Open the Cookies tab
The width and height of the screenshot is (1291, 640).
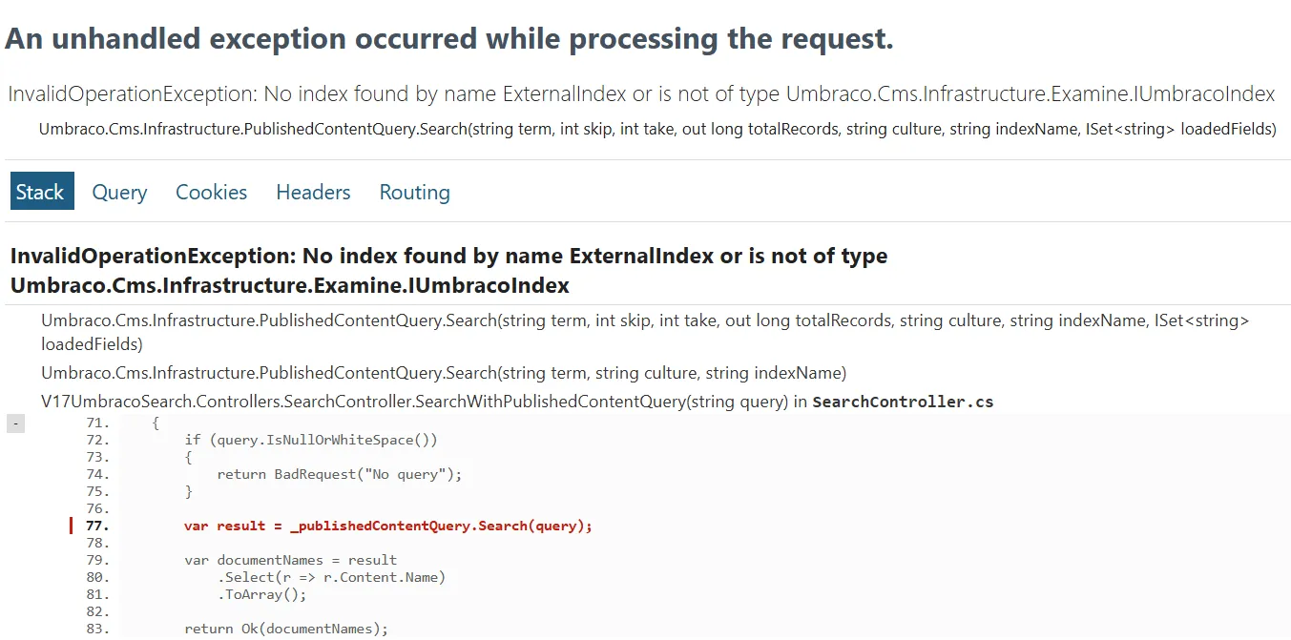click(211, 192)
